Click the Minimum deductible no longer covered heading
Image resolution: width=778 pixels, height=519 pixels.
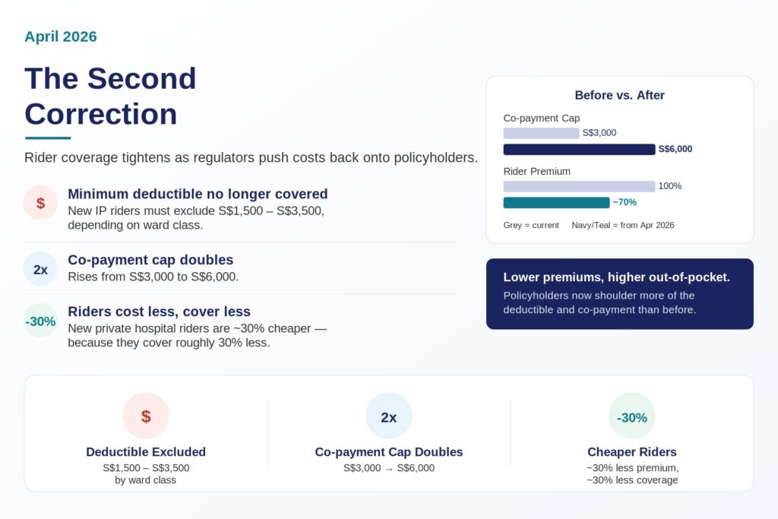click(198, 194)
